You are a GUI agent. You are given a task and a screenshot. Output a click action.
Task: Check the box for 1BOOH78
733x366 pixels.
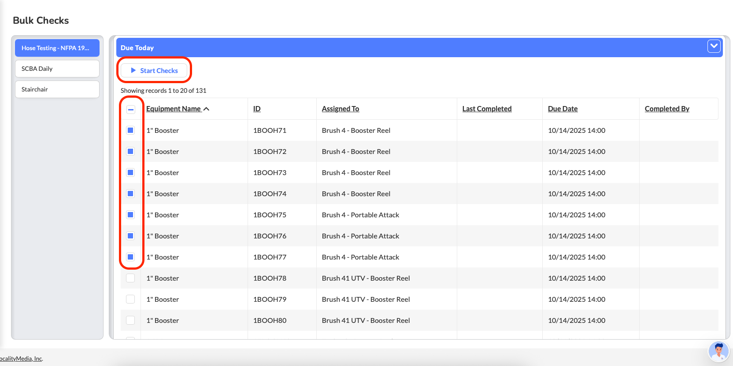tap(130, 278)
